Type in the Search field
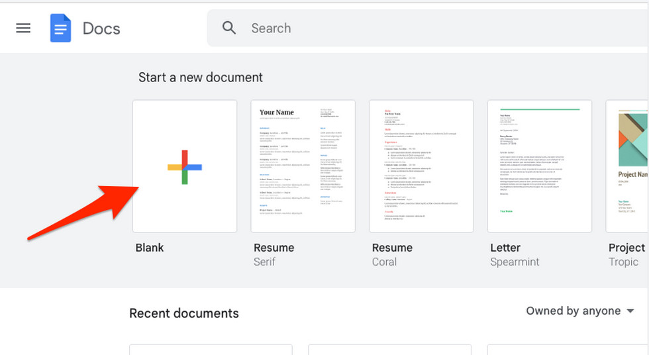 [x=397, y=28]
